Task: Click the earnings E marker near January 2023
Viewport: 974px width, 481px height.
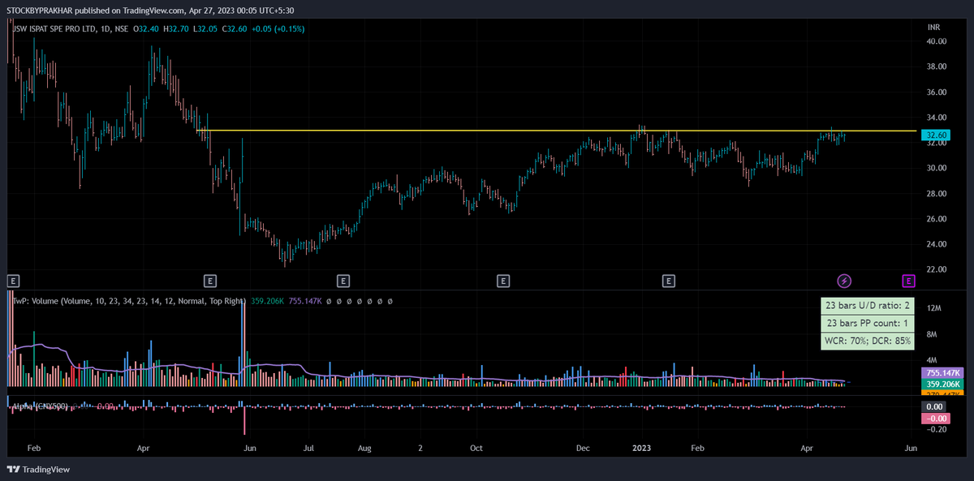Action: tap(669, 281)
